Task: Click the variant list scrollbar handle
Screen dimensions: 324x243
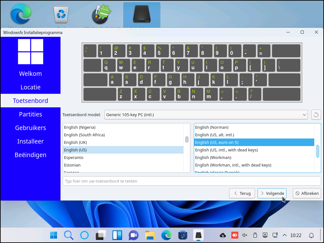Action: point(318,151)
